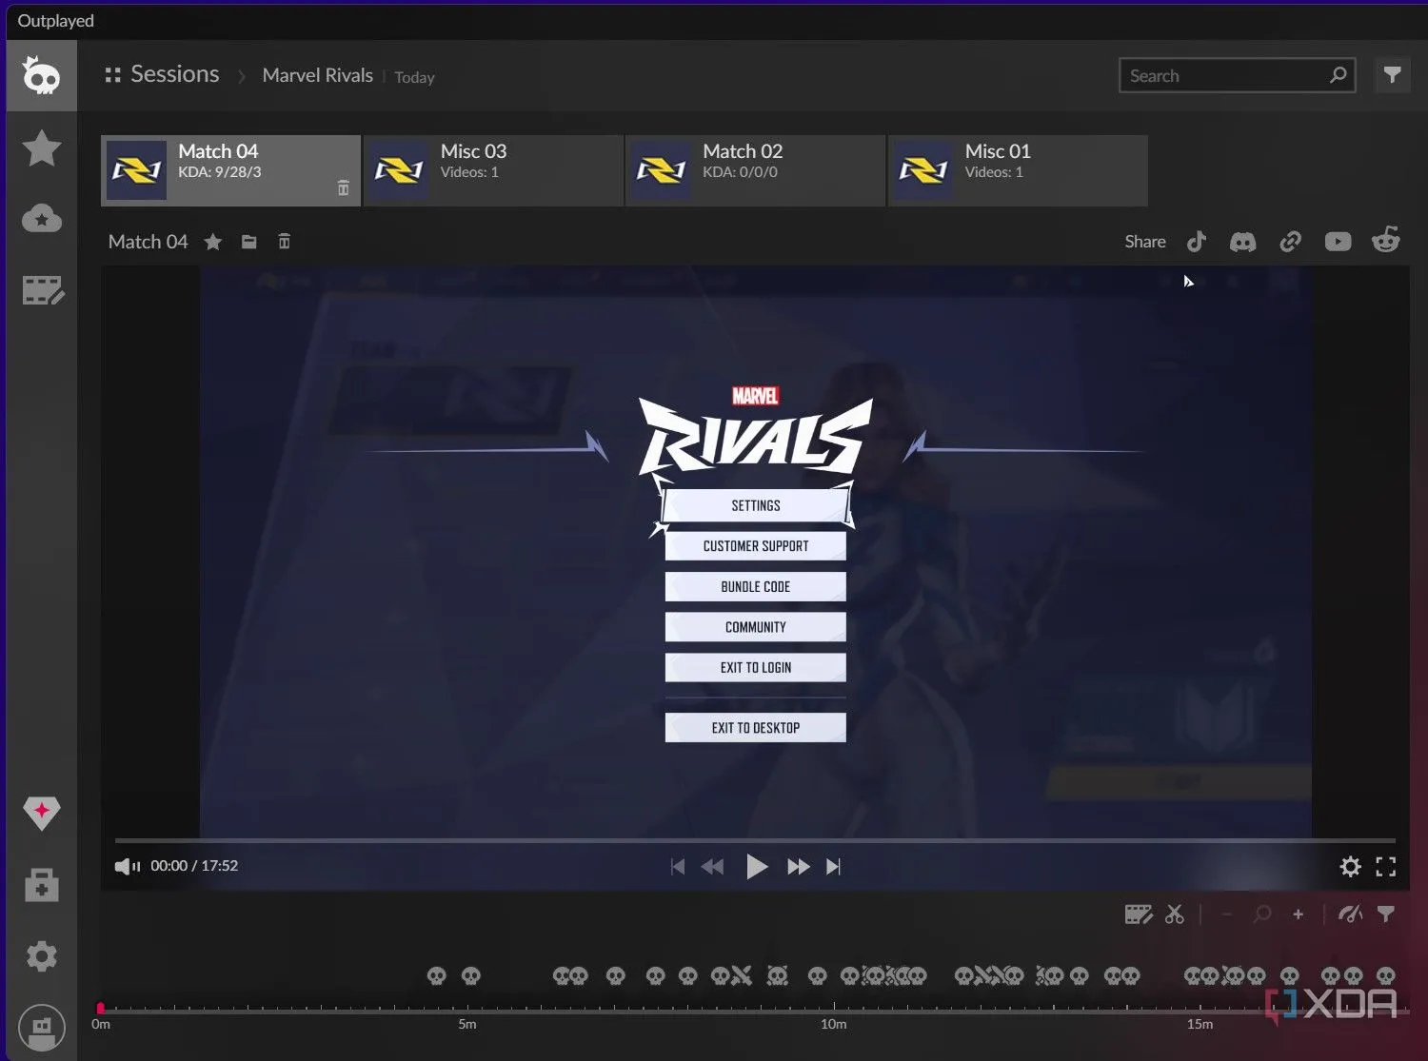Open timeline events filter
Viewport: 1428px width, 1061px height.
click(1386, 914)
